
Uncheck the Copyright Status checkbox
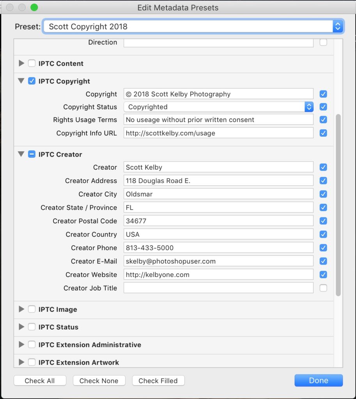pos(323,107)
